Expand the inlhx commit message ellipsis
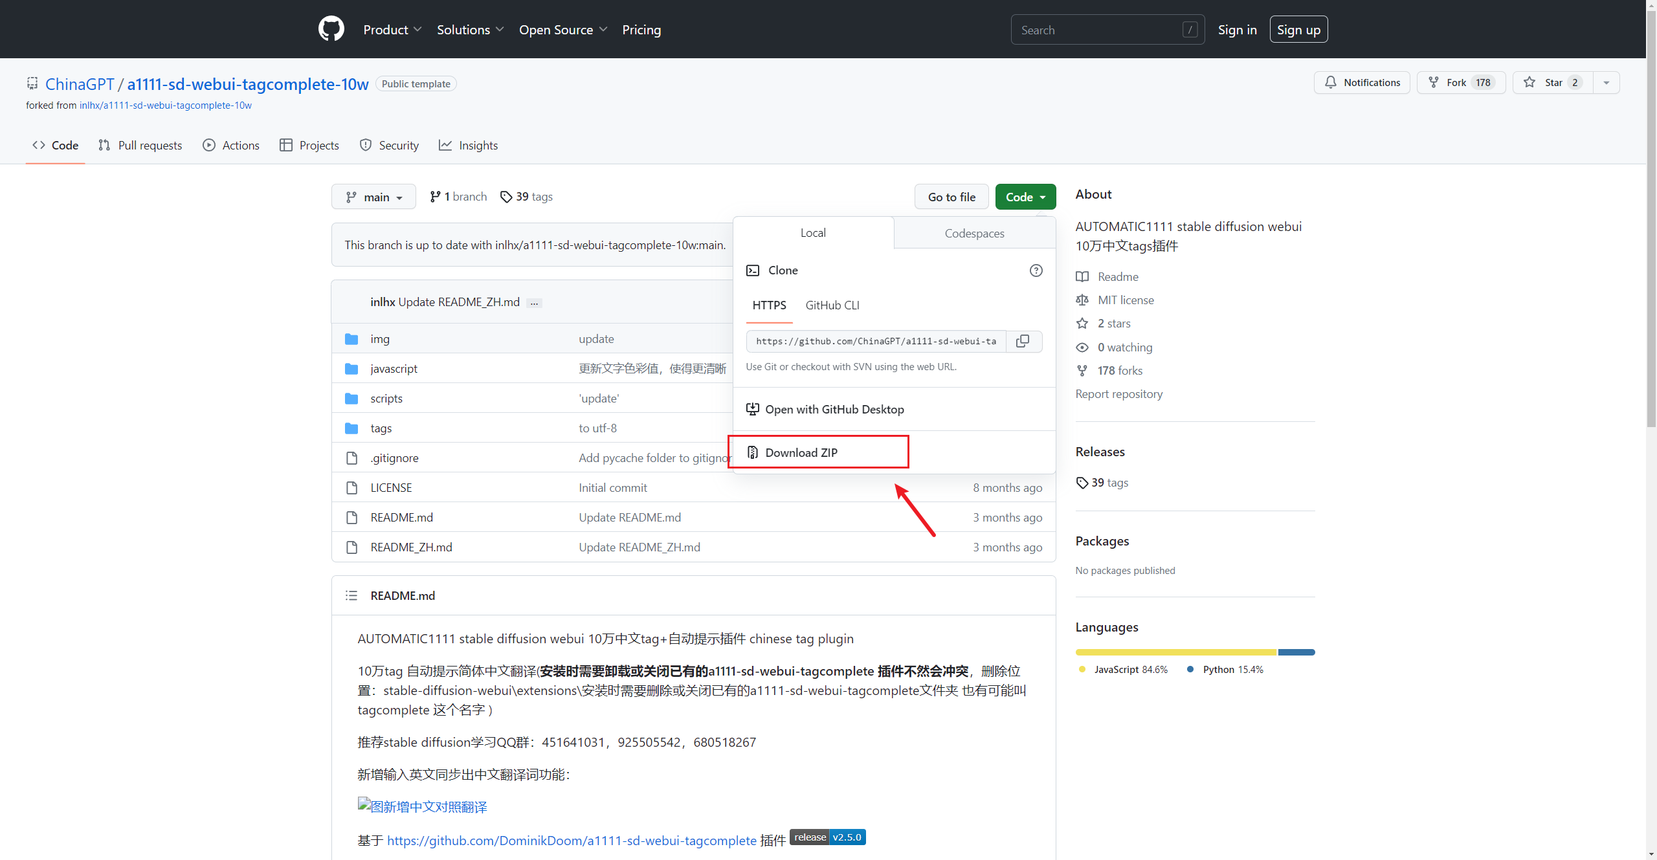 534,303
